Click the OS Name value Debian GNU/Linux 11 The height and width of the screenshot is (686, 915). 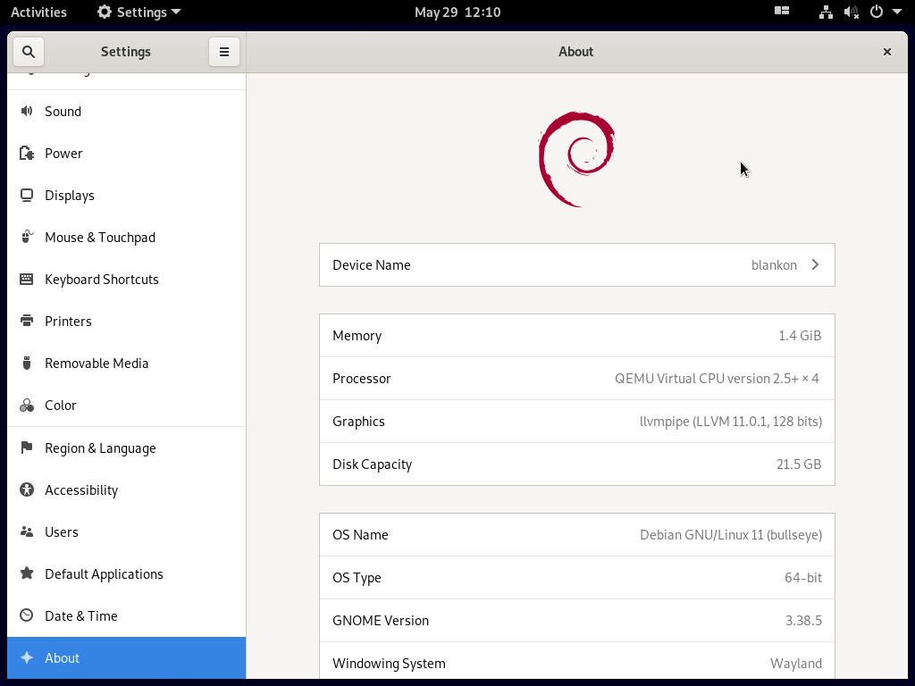(x=731, y=534)
